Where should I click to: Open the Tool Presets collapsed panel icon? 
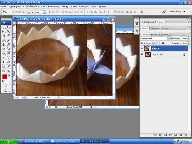137,23
